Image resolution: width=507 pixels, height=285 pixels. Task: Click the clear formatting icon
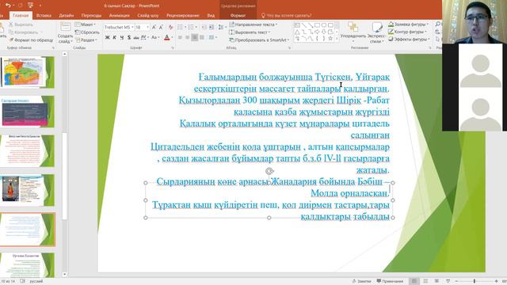tap(170, 27)
